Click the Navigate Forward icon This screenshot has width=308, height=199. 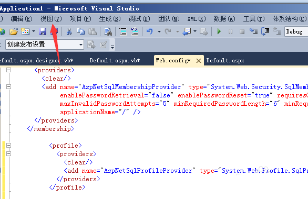[x=204, y=31]
